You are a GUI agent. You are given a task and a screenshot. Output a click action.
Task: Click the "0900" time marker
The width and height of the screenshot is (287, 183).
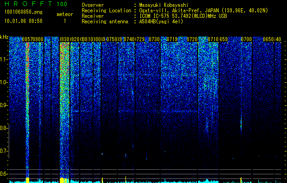pos(38,39)
